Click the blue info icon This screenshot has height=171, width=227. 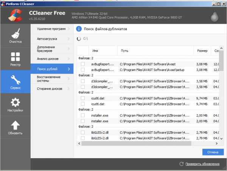pos(79,29)
